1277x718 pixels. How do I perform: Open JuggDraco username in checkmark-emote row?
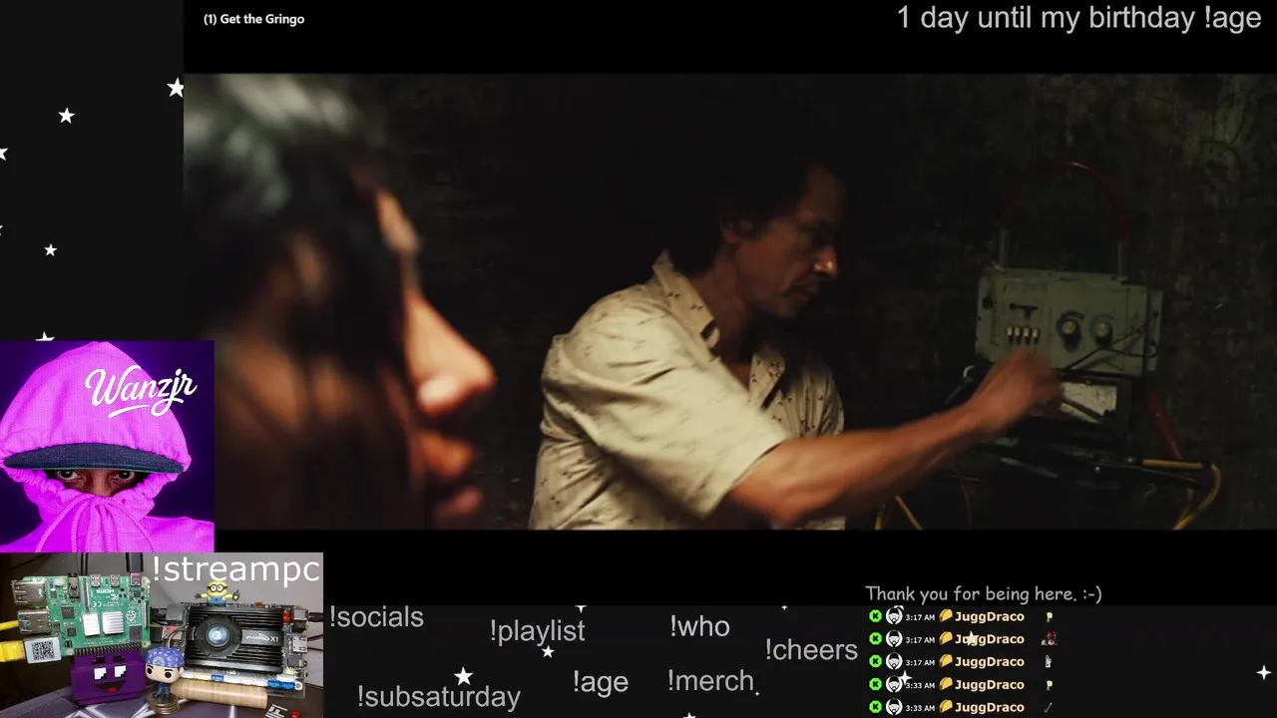pos(990,707)
